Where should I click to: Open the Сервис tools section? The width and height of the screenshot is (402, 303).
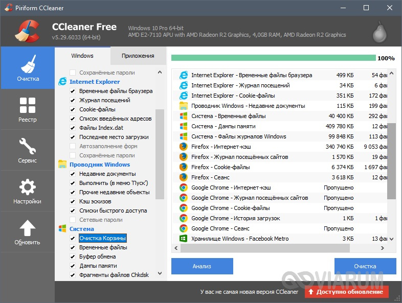pyautogui.click(x=28, y=150)
